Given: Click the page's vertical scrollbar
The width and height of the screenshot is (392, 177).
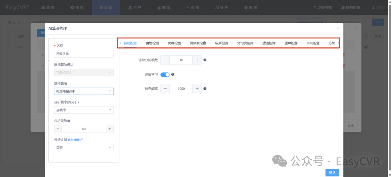Looking at the screenshot, I should pyautogui.click(x=390, y=87).
